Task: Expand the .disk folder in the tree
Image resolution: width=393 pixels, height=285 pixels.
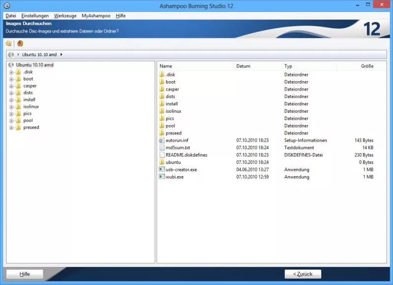Action: tap(11, 72)
